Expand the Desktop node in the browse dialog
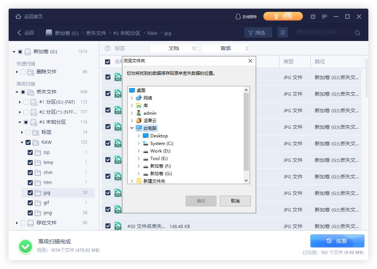The height and width of the screenshot is (269, 377). [x=138, y=136]
